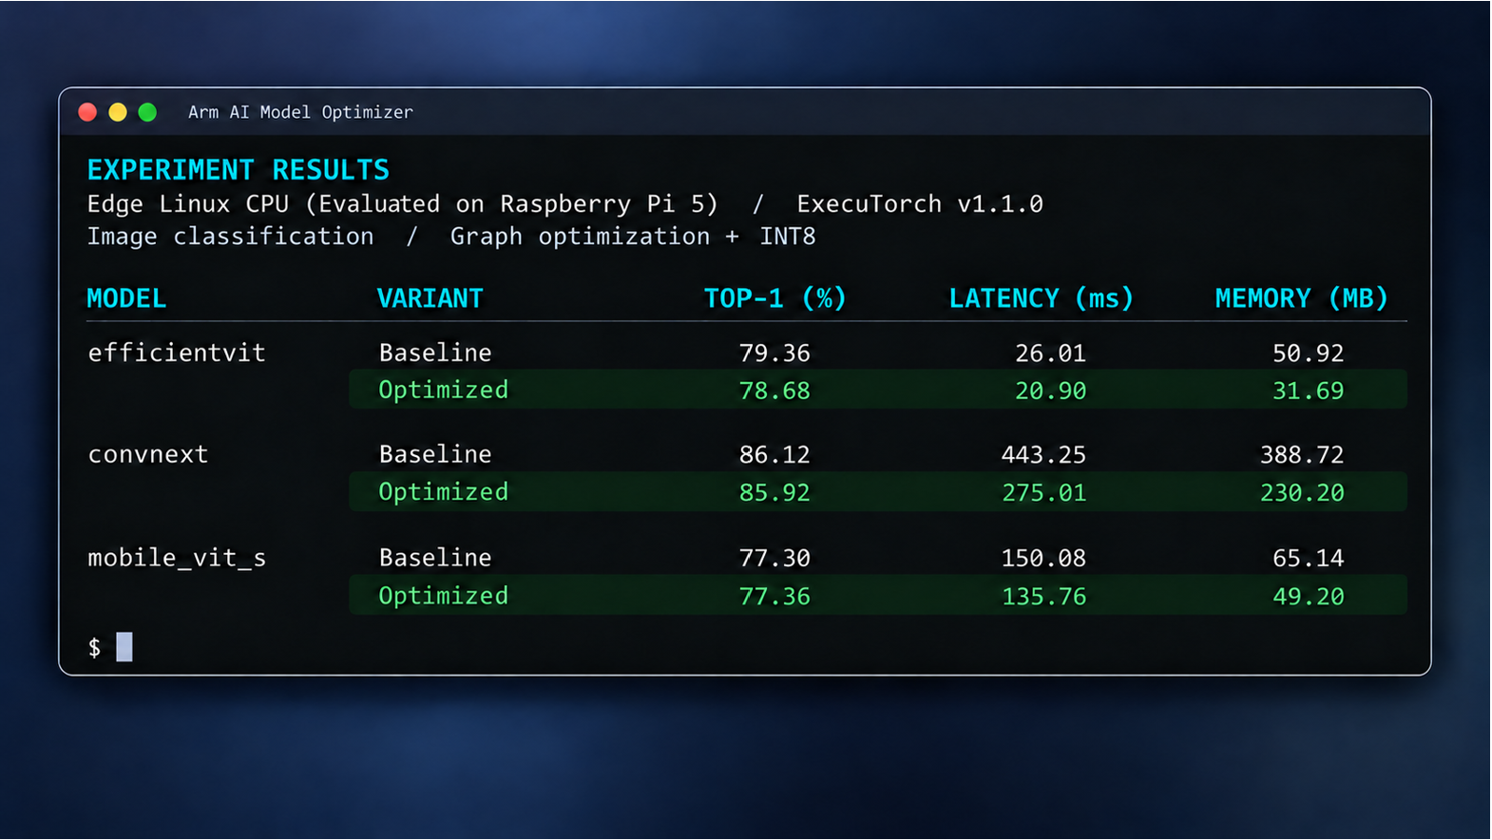Image resolution: width=1492 pixels, height=840 pixels.
Task: Select the 79.36 top-1 value
Action: tap(775, 353)
